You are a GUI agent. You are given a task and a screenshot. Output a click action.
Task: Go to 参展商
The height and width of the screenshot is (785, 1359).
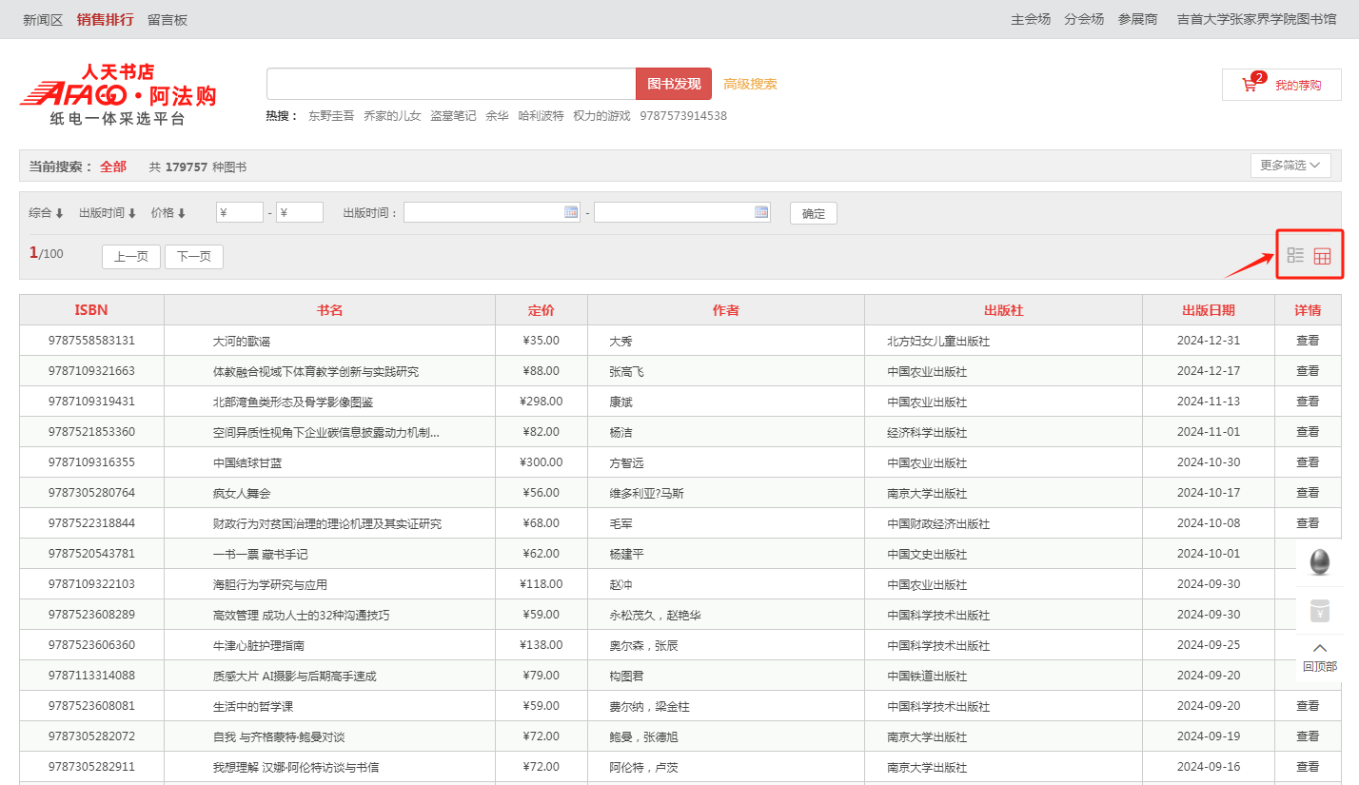pos(1137,19)
